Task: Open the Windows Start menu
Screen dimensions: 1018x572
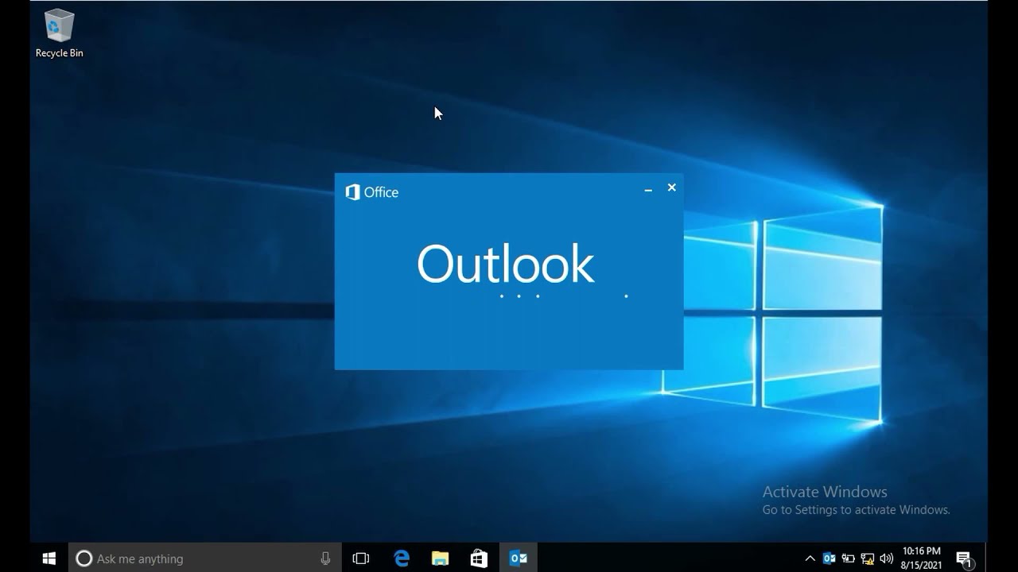Action: 49,558
